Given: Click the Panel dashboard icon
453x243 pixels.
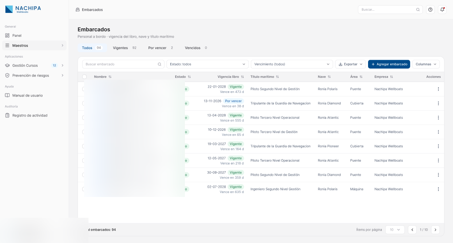Looking at the screenshot, I should coord(7,35).
